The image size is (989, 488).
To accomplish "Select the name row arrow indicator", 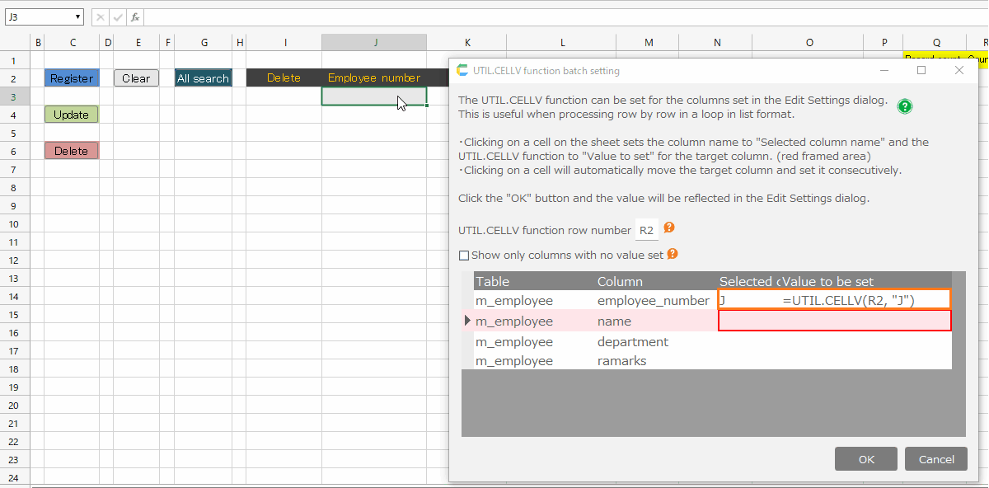I will tap(467, 321).
